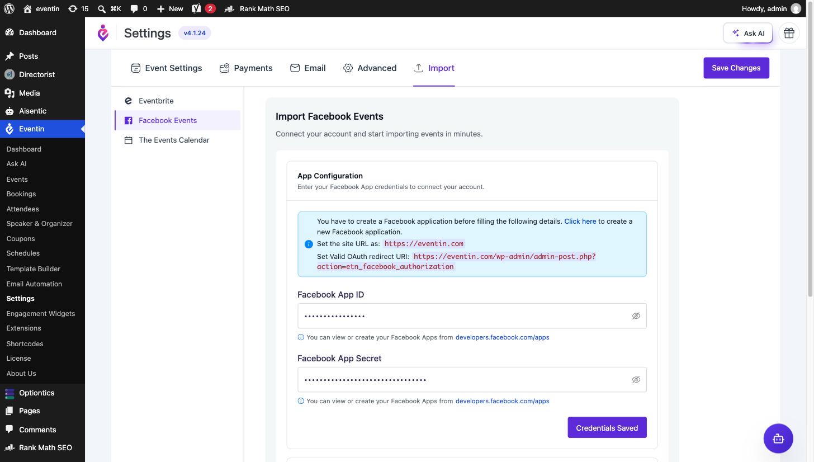Open License submenu
Viewport: 814px width, 462px height.
[18, 358]
